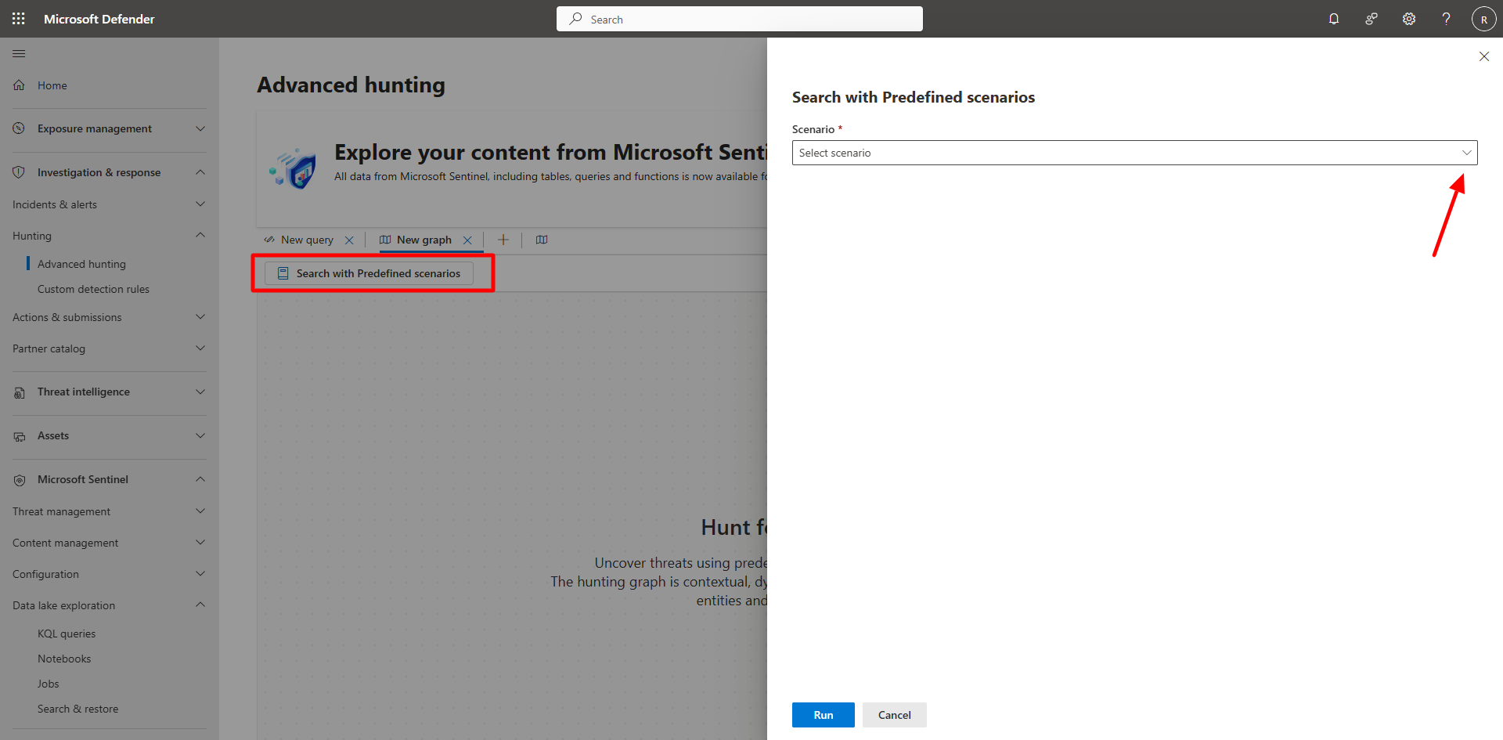1503x740 pixels.
Task: Expand Content management chevron
Action: click(200, 543)
